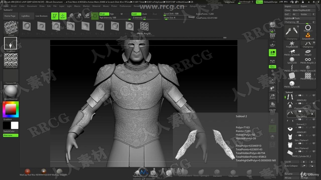Open the DragRect stroke selector
This screenshot has width=321, height=180.
coord(11,44)
